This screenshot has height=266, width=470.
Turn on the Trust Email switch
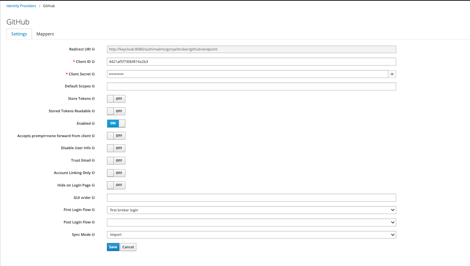[x=116, y=161]
